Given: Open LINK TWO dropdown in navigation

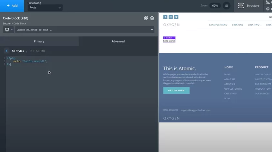Looking at the screenshot, I should tap(255, 25).
